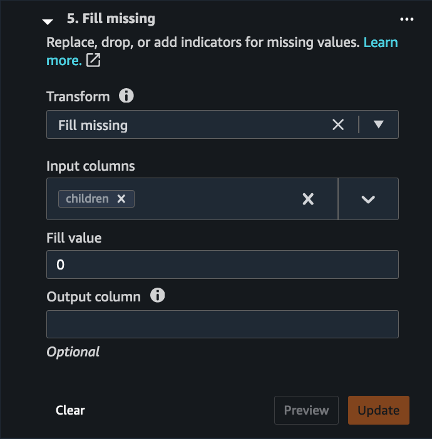Collapse the Fill missing step triangle
Image resolution: width=432 pixels, height=439 pixels.
48,21
